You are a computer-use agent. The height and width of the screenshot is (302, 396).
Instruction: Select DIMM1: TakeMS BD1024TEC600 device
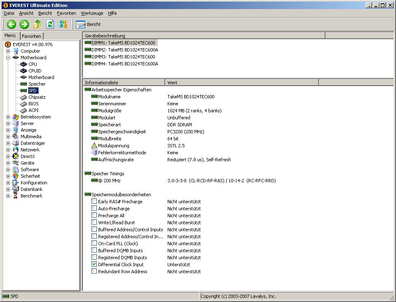[123, 43]
